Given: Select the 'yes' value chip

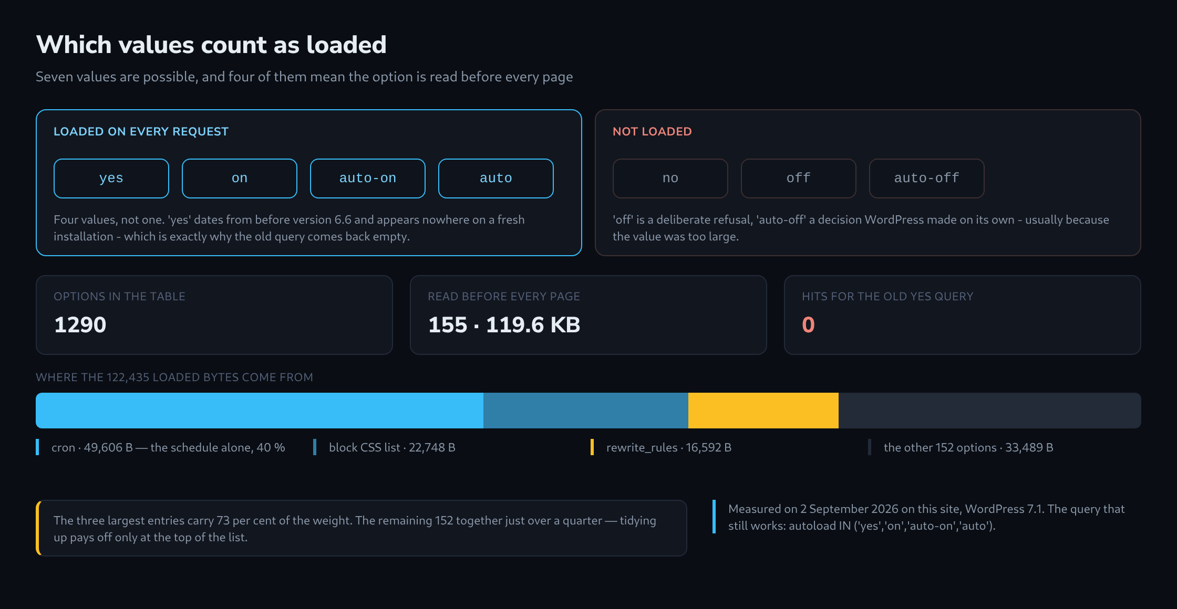Looking at the screenshot, I should 111,178.
